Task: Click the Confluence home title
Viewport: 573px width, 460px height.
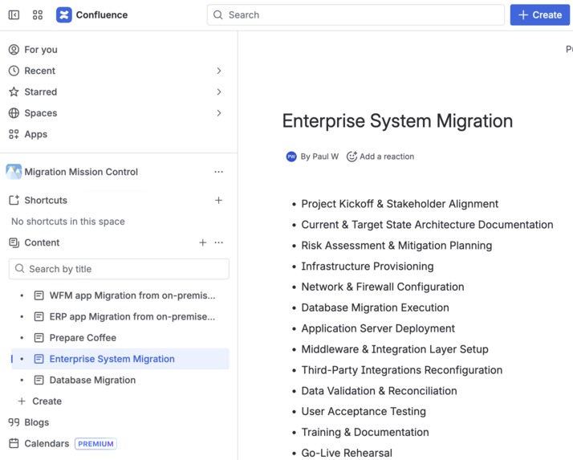Action: tap(102, 15)
